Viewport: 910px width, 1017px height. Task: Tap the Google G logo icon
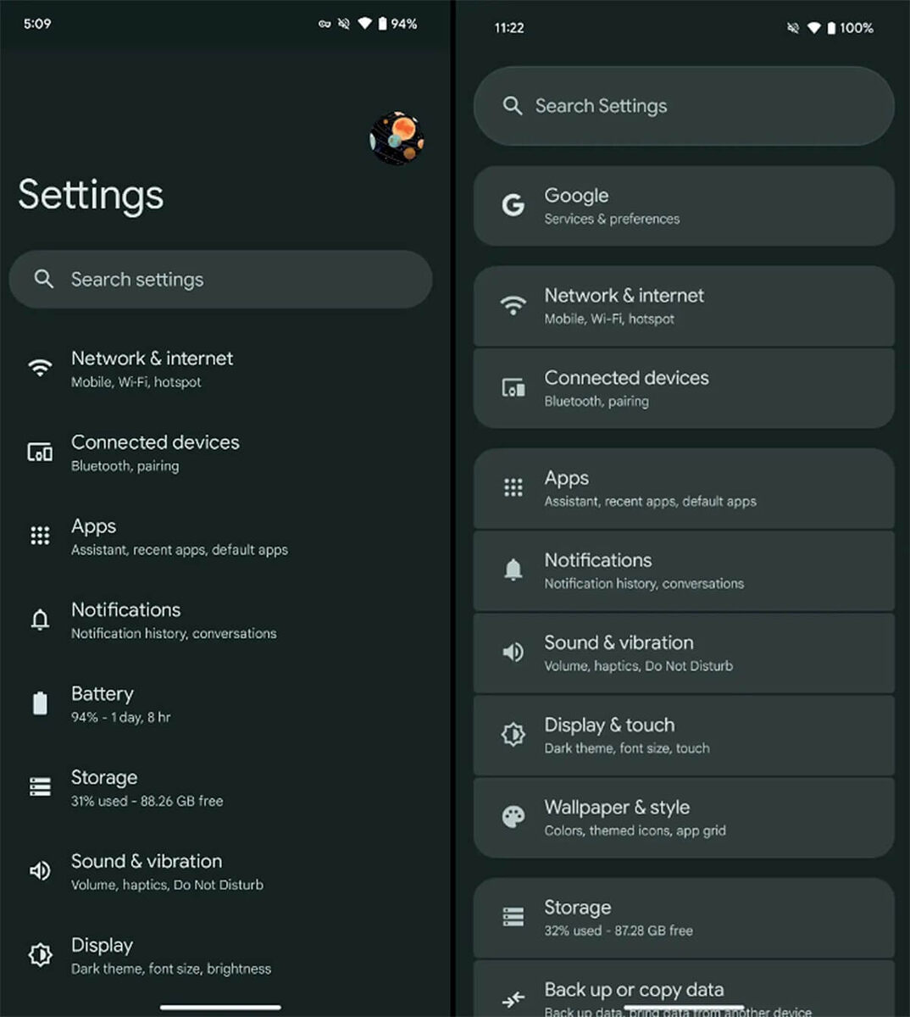[513, 205]
